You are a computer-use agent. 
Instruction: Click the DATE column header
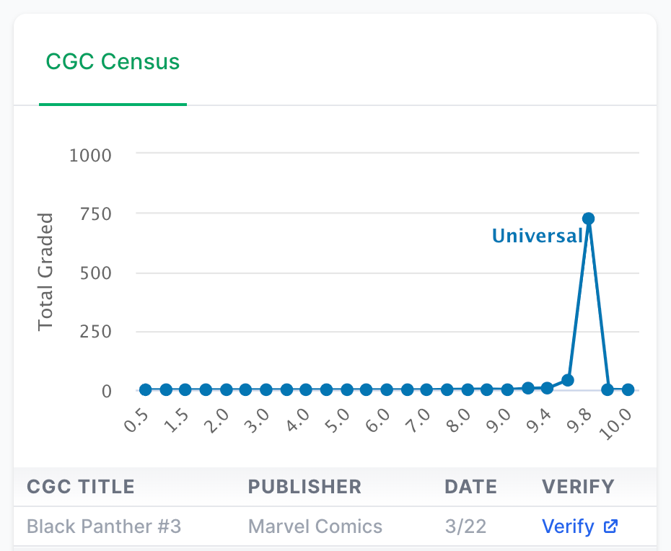(x=470, y=487)
